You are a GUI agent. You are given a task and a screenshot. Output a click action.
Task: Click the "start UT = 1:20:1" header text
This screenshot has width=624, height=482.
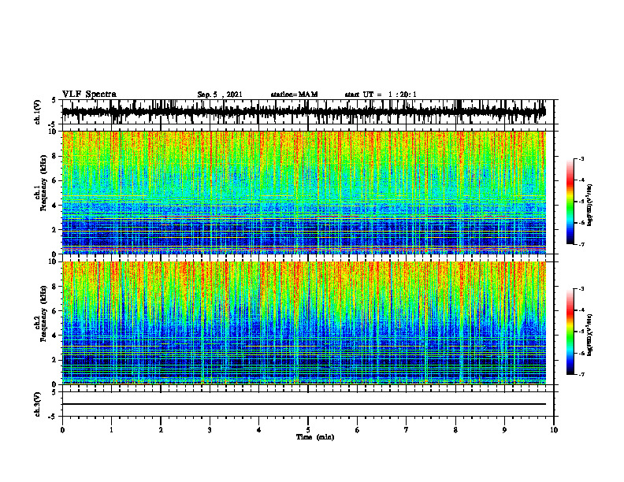(x=381, y=95)
